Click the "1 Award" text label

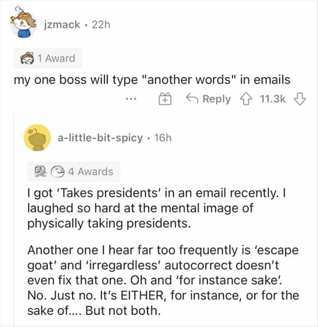(55, 58)
